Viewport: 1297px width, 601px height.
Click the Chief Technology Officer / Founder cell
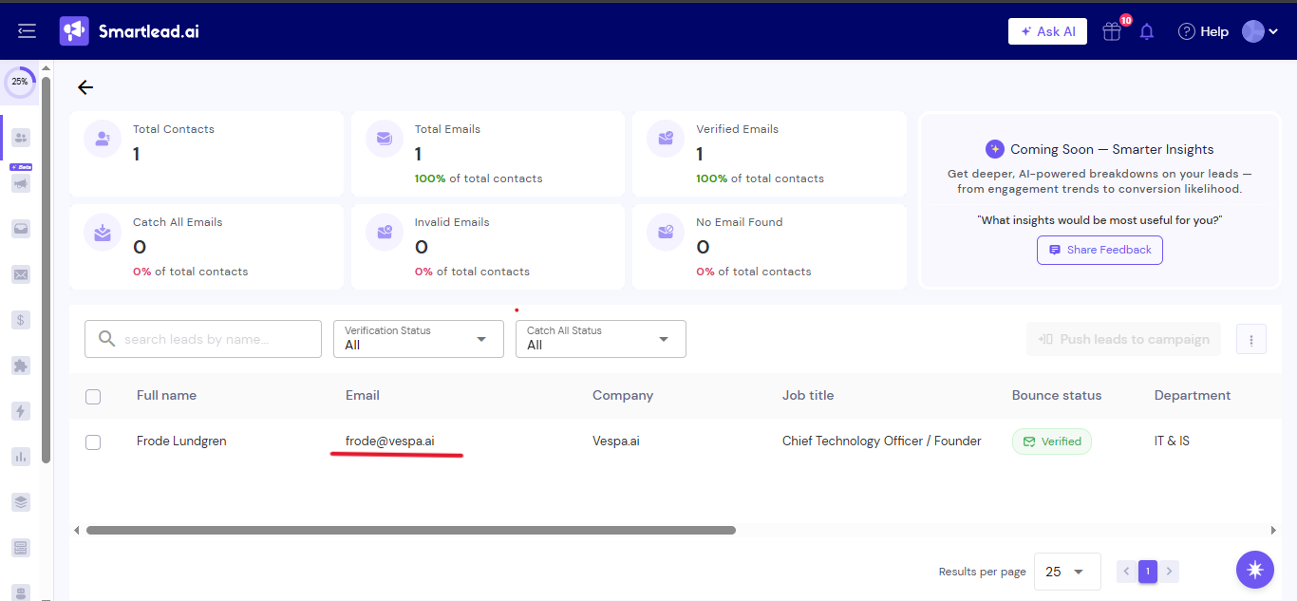click(x=882, y=441)
